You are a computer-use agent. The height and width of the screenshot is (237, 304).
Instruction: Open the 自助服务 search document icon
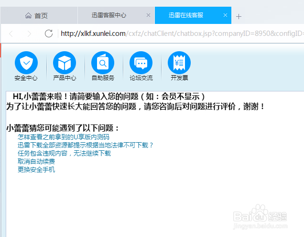click(x=103, y=63)
